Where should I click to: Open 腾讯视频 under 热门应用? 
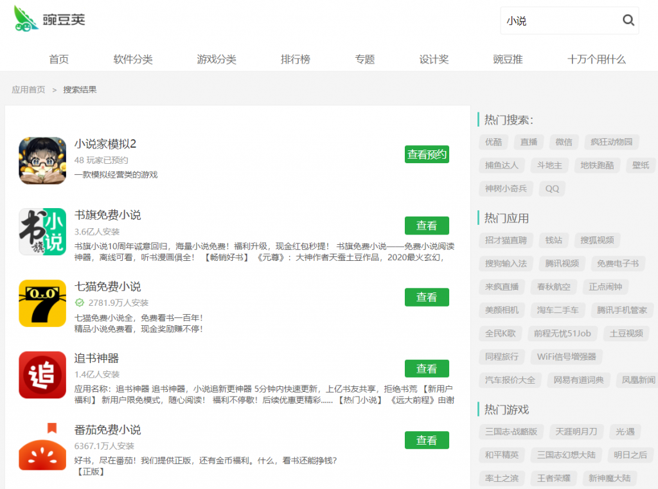coord(562,263)
